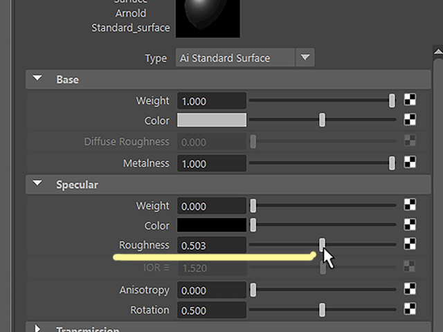The image size is (443, 332).
Task: Click the Anisotropy map checker icon
Action: pyautogui.click(x=410, y=289)
